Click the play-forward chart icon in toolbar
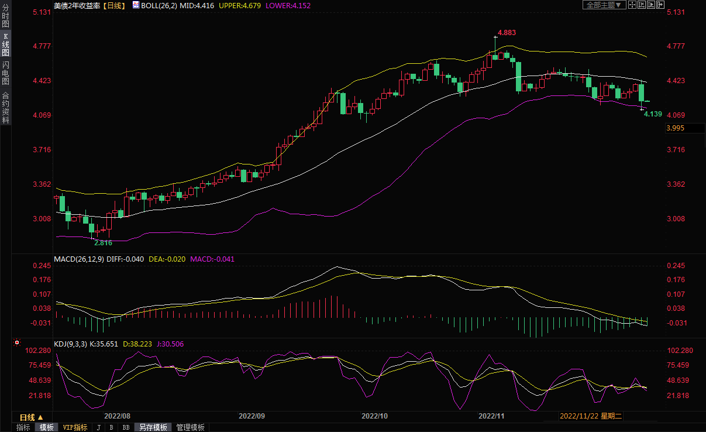 point(652,5)
